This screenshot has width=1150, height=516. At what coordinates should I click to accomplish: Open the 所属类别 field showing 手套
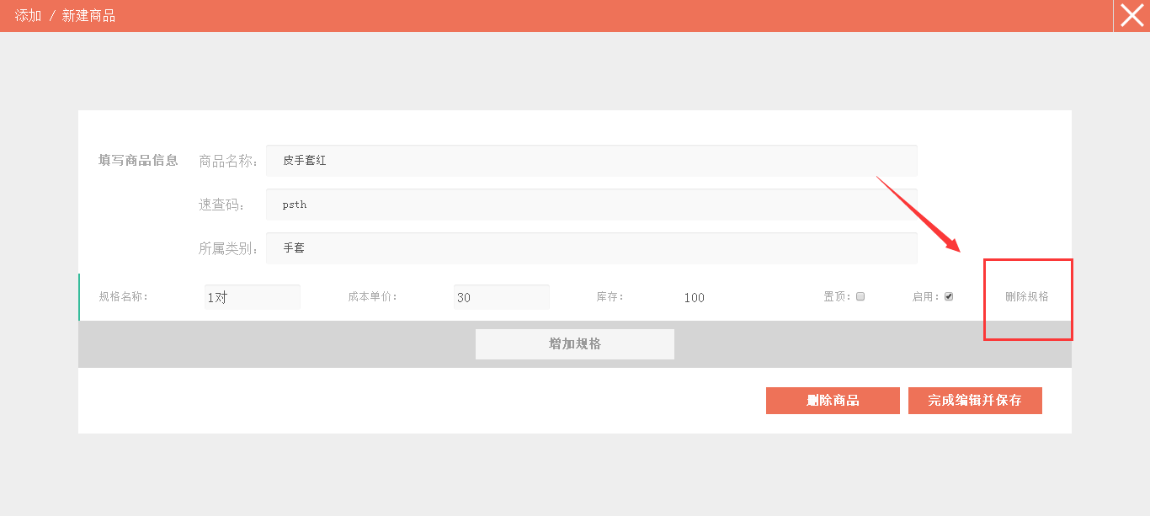click(591, 248)
